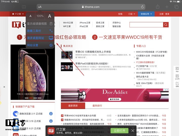Tap the padlock beside ithome.com
The height and width of the screenshot is (136, 182).
pos(83,7)
